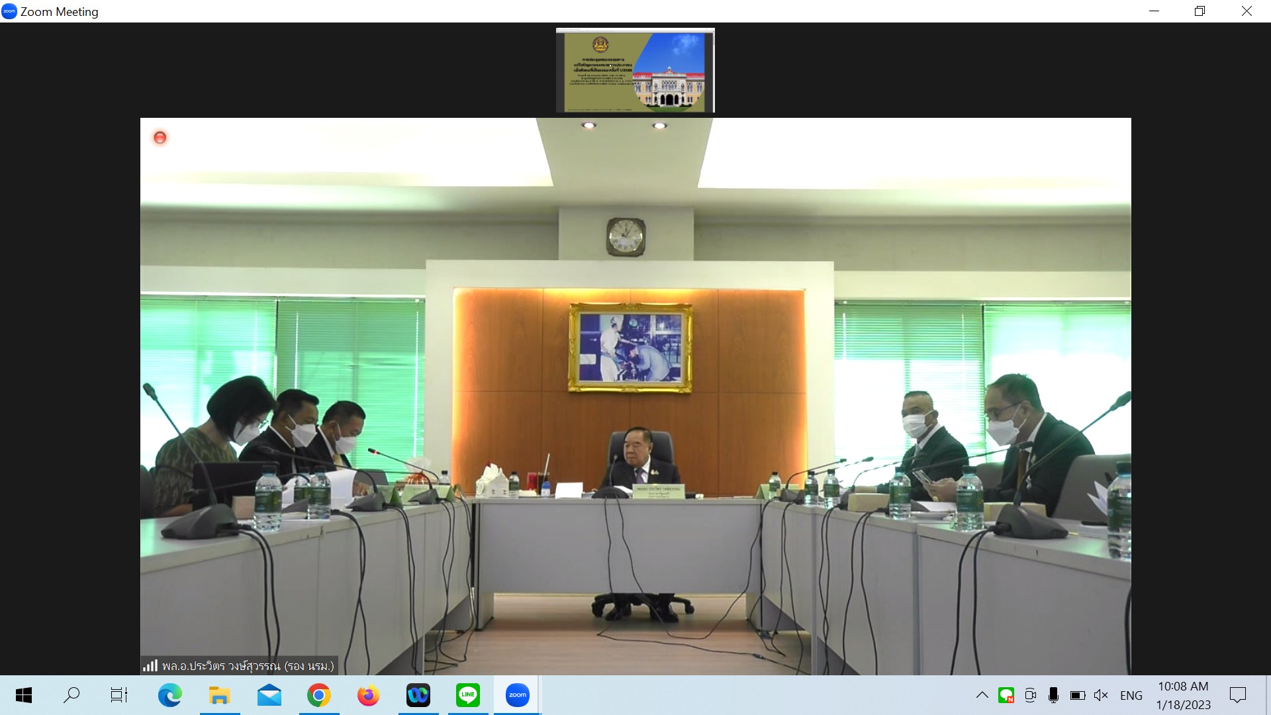Open Mail app from taskbar
Screen dimensions: 1271x715
coord(269,695)
